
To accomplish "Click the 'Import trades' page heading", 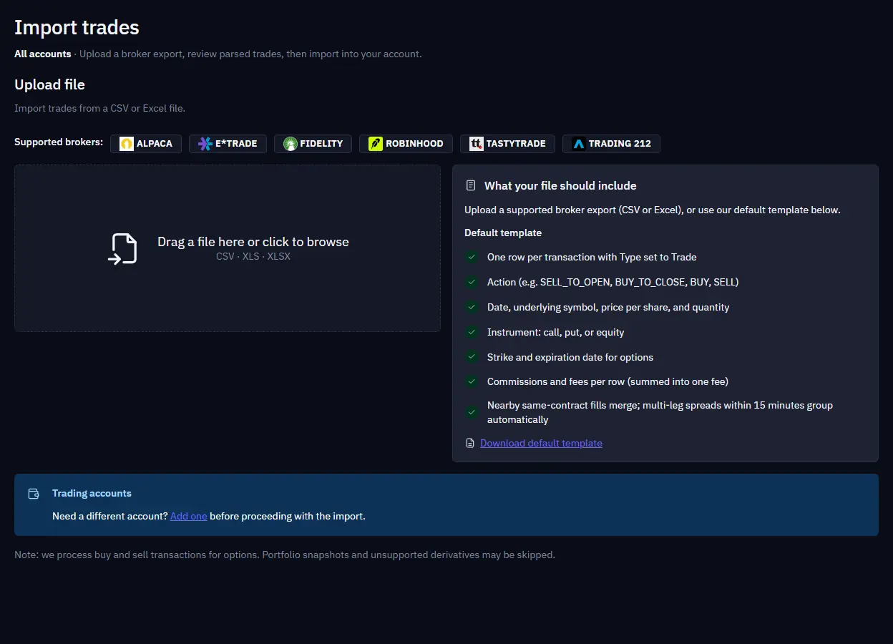I will [x=77, y=28].
